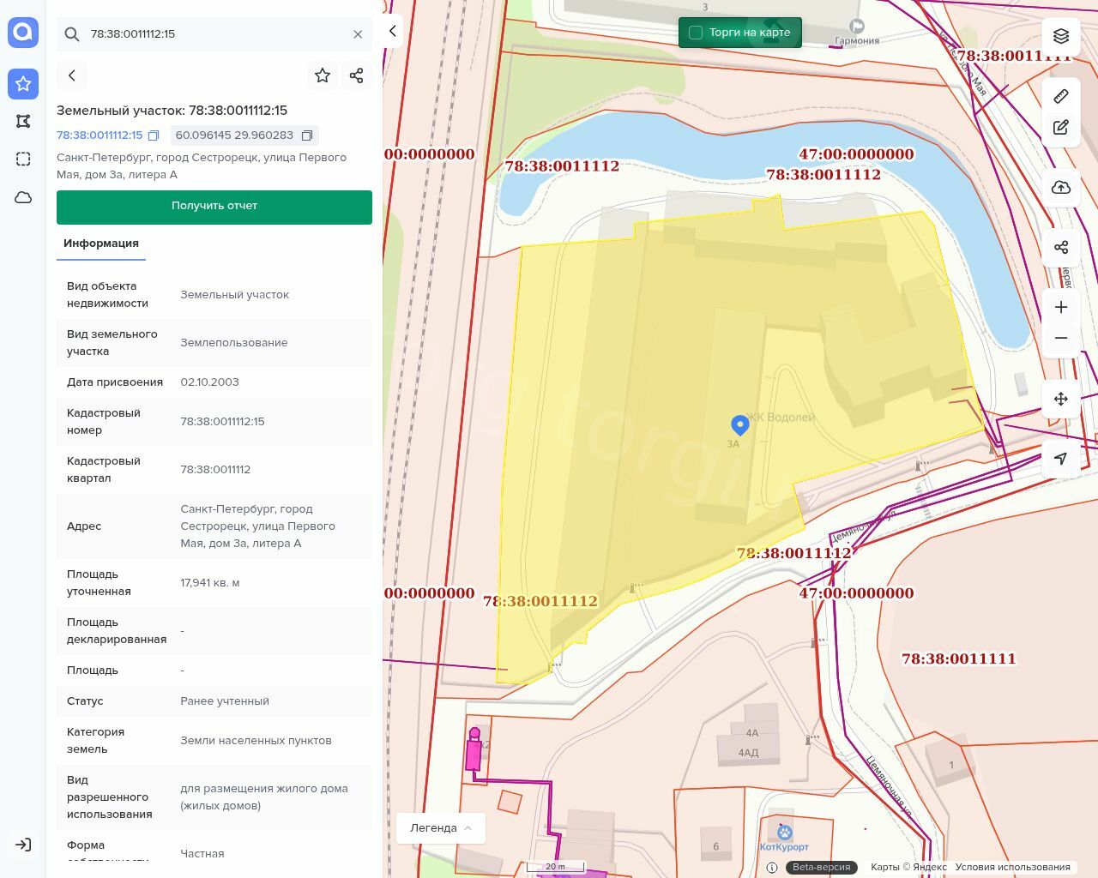Copy the coordinates 60.096145 29.960283
Viewport: 1098px width, 878px height.
307,135
